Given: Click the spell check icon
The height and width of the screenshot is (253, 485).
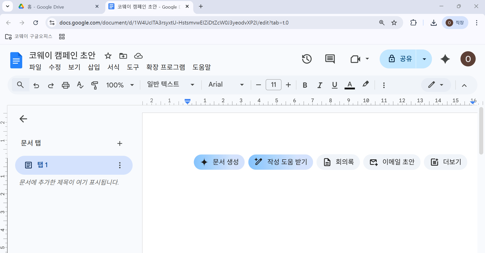Looking at the screenshot, I should coord(80,85).
